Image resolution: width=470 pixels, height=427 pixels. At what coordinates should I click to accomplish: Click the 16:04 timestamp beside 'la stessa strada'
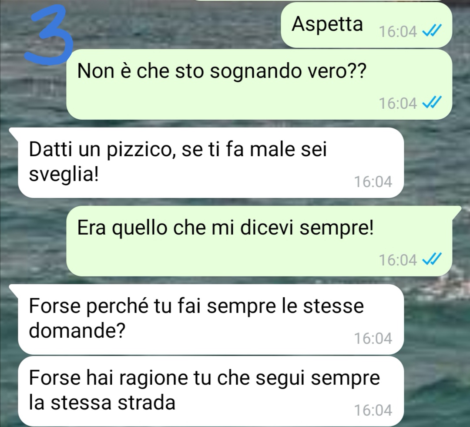373,410
